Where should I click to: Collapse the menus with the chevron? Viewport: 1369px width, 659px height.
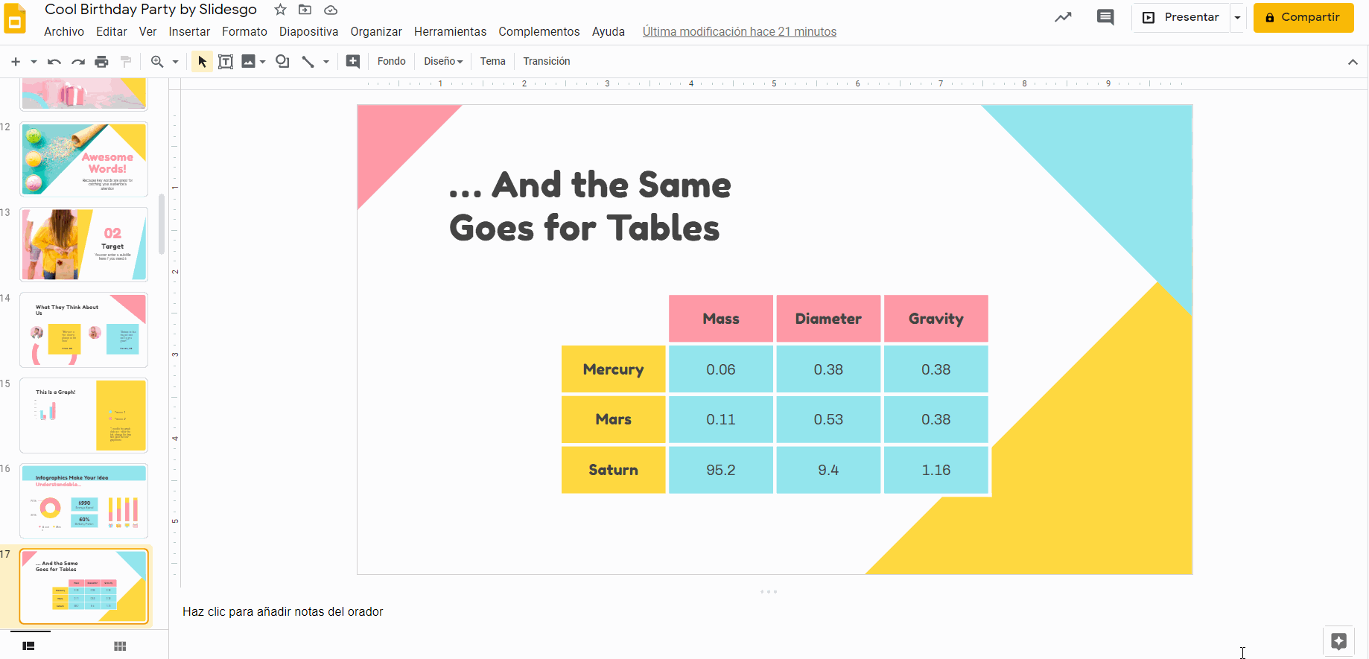(x=1353, y=63)
